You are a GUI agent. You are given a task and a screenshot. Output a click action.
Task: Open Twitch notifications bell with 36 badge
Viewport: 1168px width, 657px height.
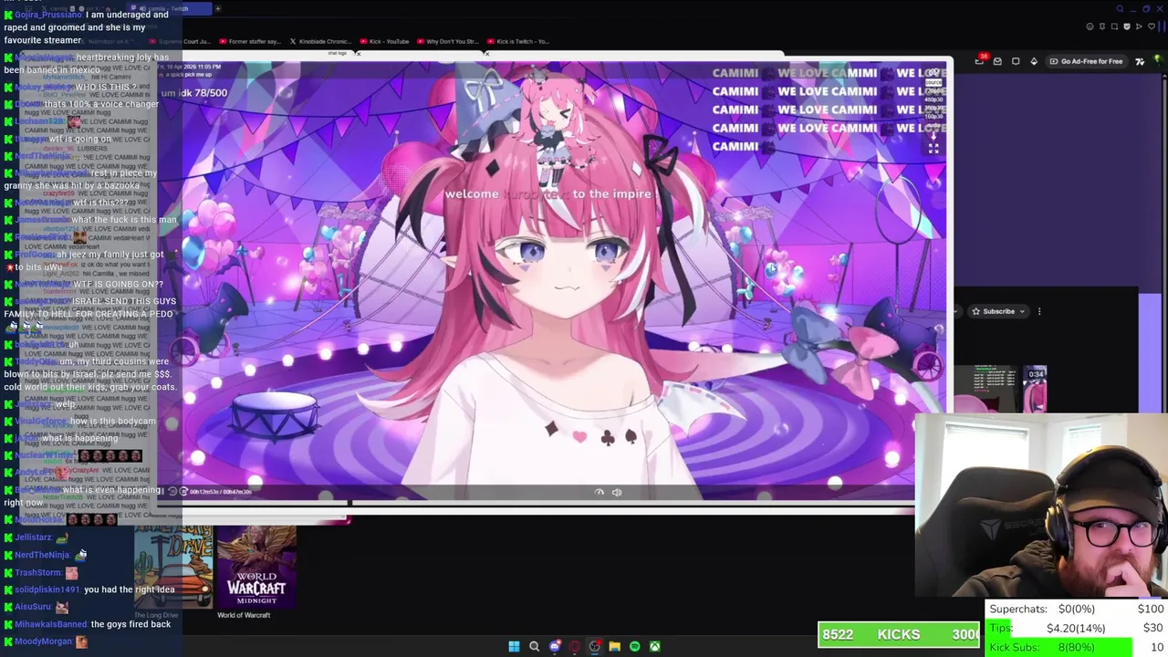(x=980, y=61)
